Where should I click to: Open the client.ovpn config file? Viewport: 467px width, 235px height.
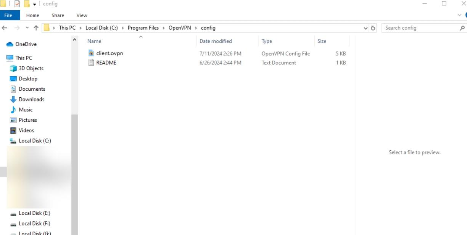pyautogui.click(x=109, y=53)
